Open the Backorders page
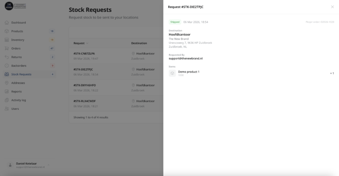This screenshot has height=176, width=339. point(29,65)
